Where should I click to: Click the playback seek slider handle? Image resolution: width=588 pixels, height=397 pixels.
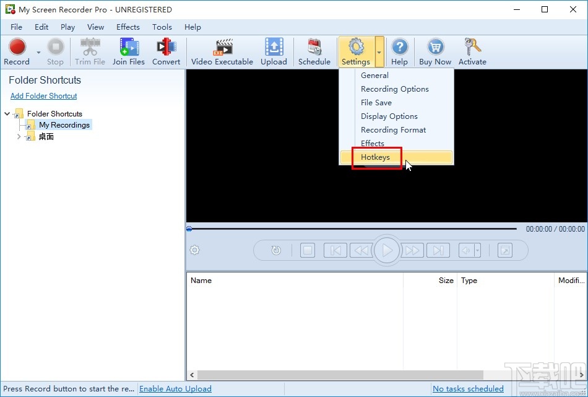189,229
